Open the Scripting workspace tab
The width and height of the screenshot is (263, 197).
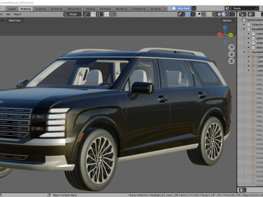pos(156,9)
